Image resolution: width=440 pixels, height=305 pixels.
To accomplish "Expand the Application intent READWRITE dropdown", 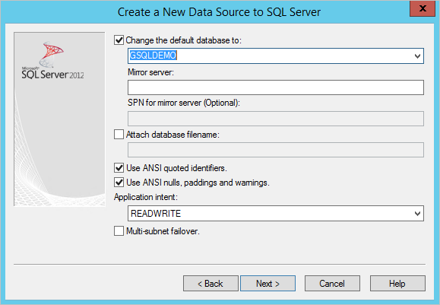I will 417,214.
